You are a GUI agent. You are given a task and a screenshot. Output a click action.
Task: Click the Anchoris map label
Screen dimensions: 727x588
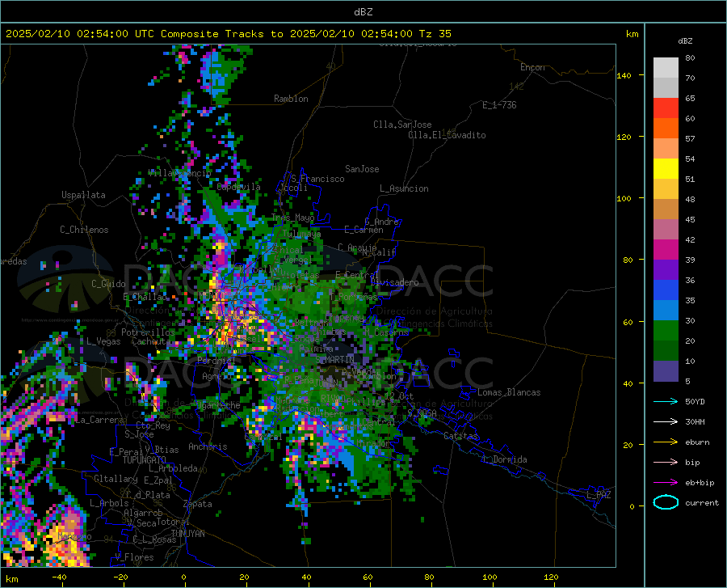[x=208, y=446]
